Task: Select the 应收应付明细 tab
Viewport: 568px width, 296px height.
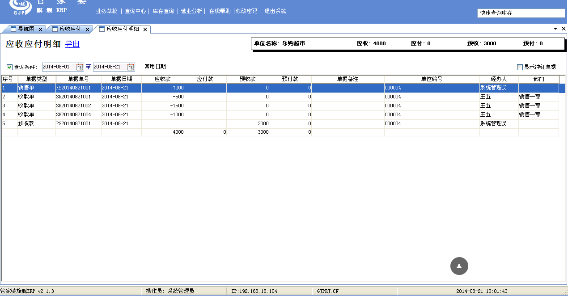Action: 123,29
